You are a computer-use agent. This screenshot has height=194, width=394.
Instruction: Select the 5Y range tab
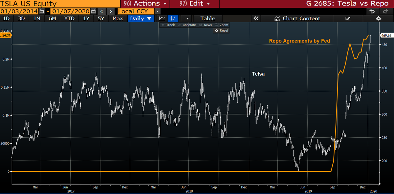pos(101,19)
